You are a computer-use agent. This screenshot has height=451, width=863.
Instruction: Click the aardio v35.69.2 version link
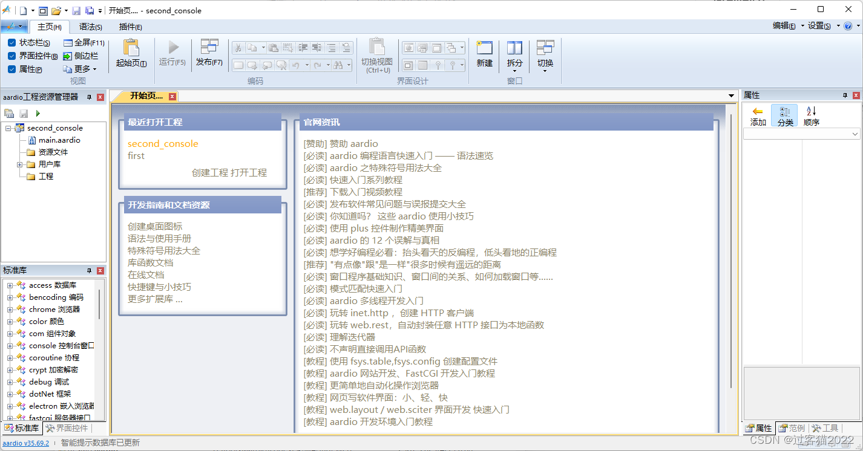(25, 443)
